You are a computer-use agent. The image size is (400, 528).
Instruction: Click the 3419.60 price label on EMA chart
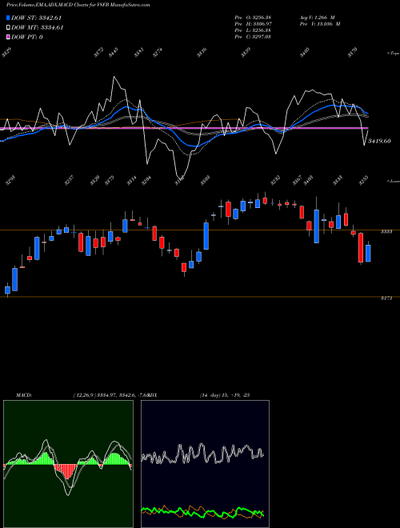pyautogui.click(x=379, y=141)
